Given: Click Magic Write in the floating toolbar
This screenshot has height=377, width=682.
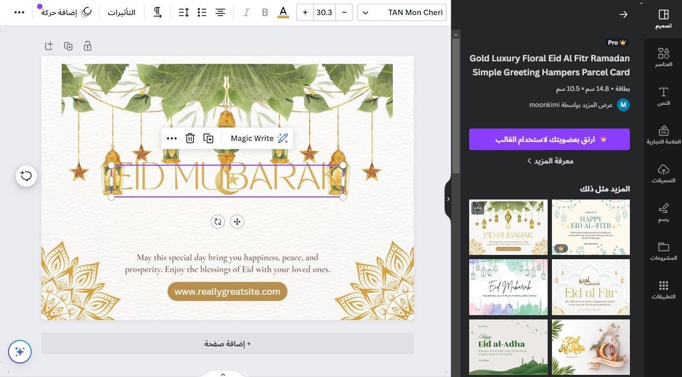Looking at the screenshot, I should (259, 138).
